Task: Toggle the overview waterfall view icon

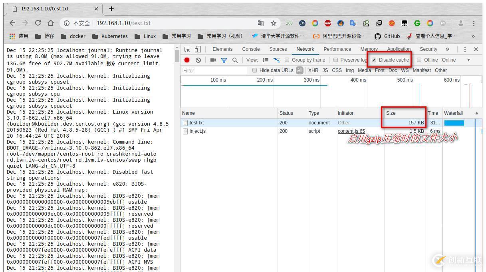Action: click(x=276, y=60)
